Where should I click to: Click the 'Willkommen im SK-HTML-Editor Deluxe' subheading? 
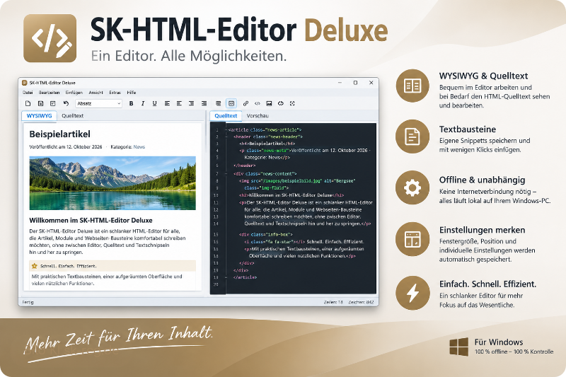[x=91, y=221]
